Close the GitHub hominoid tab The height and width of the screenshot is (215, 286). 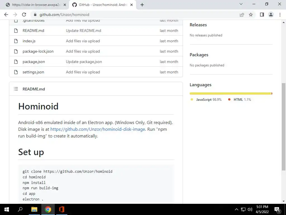(132, 5)
